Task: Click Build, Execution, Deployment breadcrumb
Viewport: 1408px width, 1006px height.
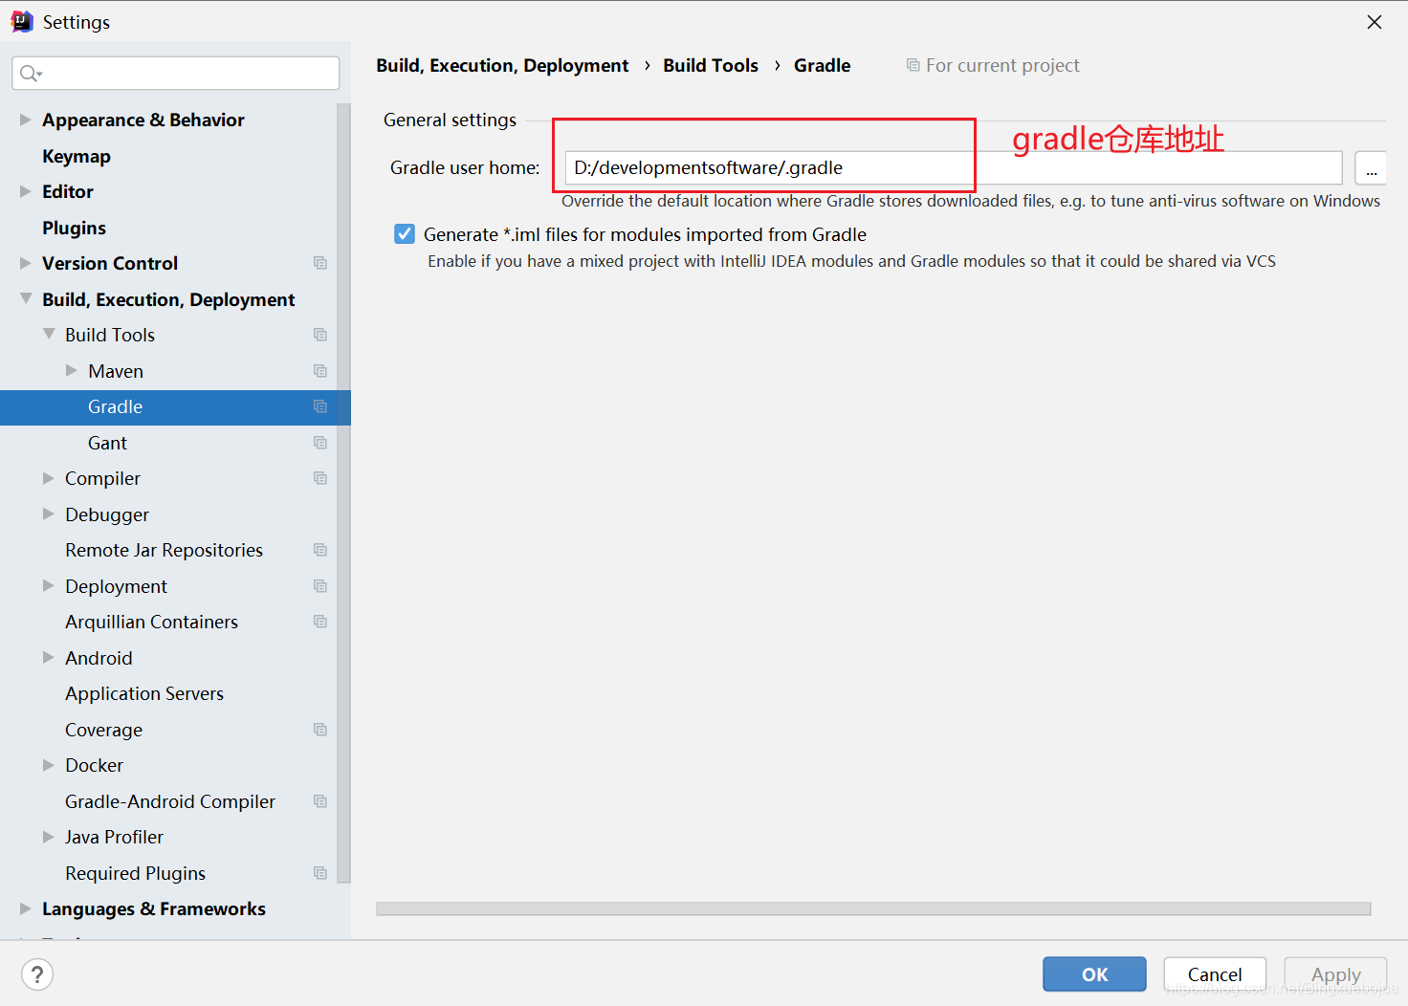Action: [x=502, y=65]
